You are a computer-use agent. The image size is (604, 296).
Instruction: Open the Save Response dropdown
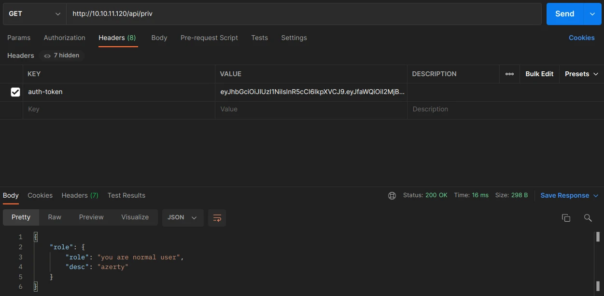(x=569, y=196)
